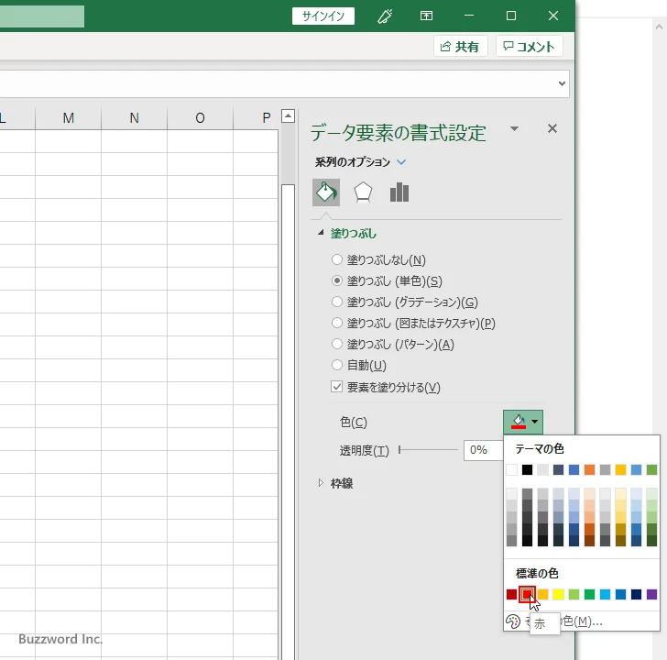Expand the formula bar chevron
This screenshot has width=667, height=660.
(x=562, y=83)
